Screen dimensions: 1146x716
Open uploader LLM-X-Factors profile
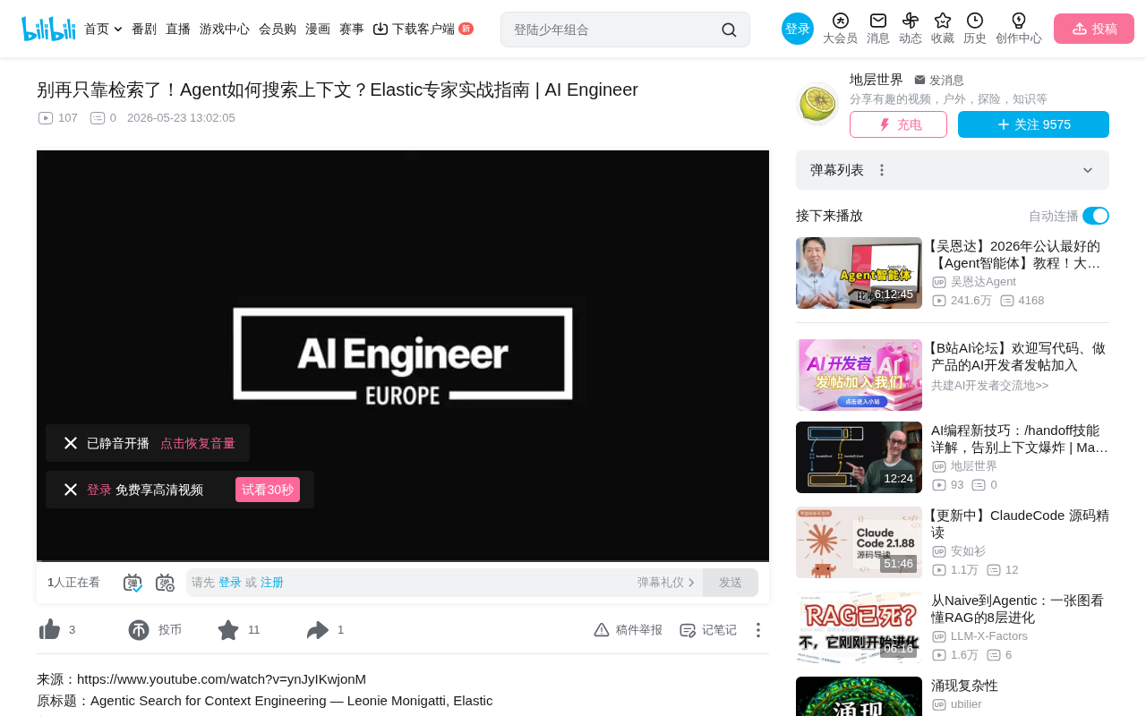[x=989, y=636]
